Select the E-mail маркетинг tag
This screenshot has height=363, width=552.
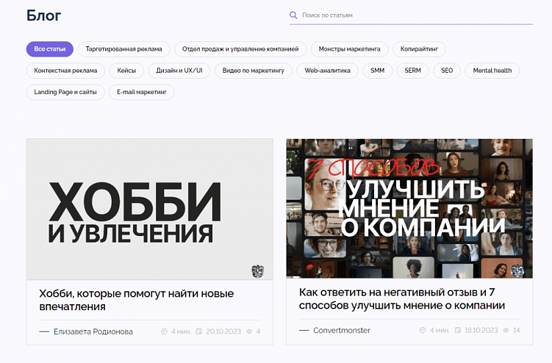tap(142, 92)
